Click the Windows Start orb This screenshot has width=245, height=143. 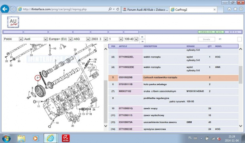pyautogui.click(x=6, y=138)
